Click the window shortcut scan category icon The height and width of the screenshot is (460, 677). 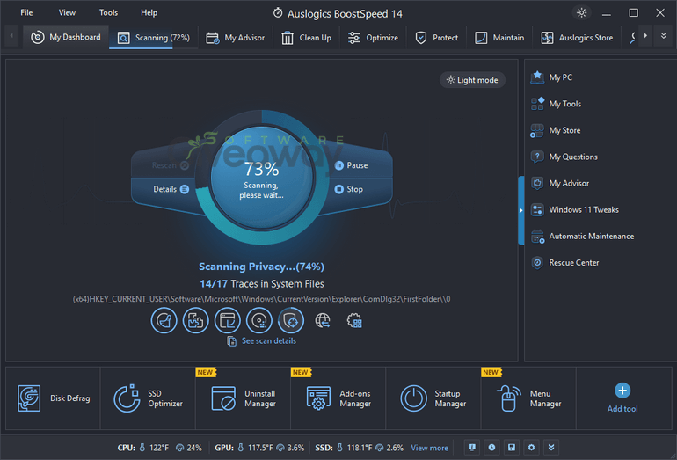228,320
